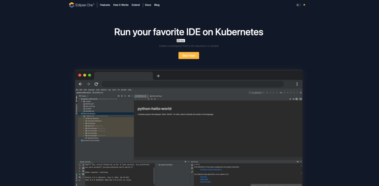This screenshot has height=186, width=379.
Task: Click the Start Now button
Action: pos(189,55)
